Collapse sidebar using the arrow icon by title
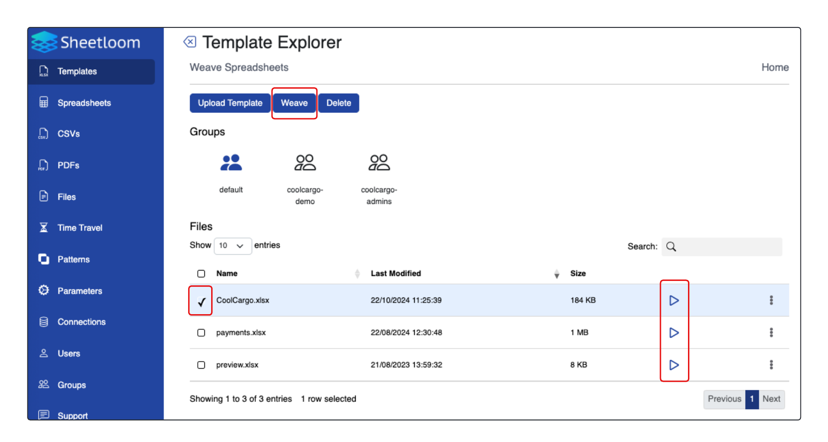 pos(190,42)
